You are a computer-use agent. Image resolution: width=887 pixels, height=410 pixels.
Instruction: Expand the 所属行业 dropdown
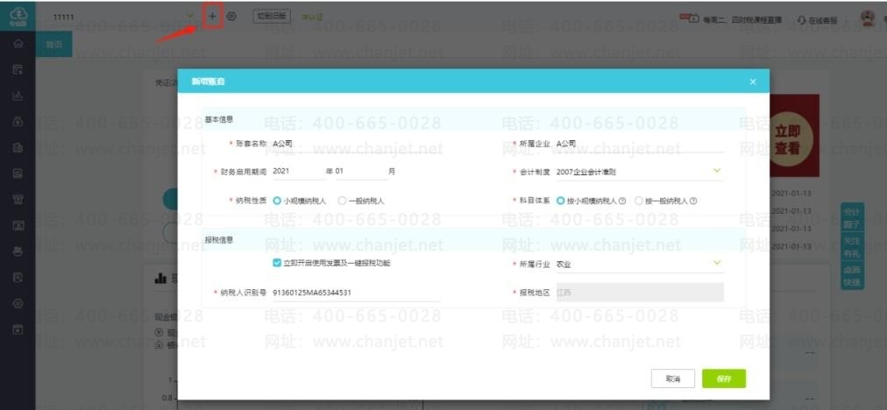[x=717, y=263]
